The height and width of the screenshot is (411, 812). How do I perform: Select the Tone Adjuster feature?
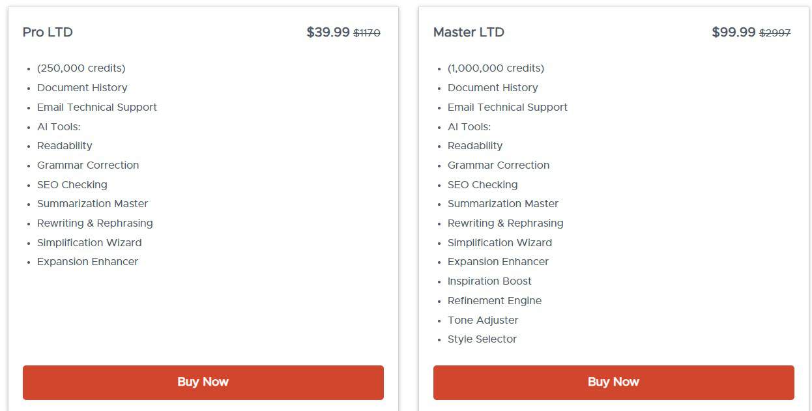[x=483, y=320]
